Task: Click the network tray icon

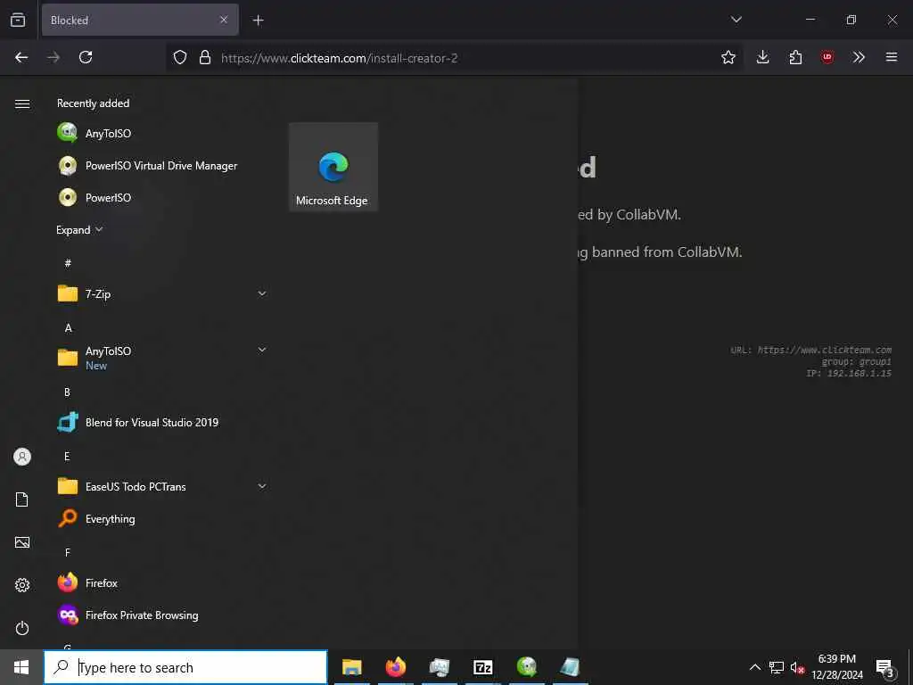Action: [x=777, y=667]
